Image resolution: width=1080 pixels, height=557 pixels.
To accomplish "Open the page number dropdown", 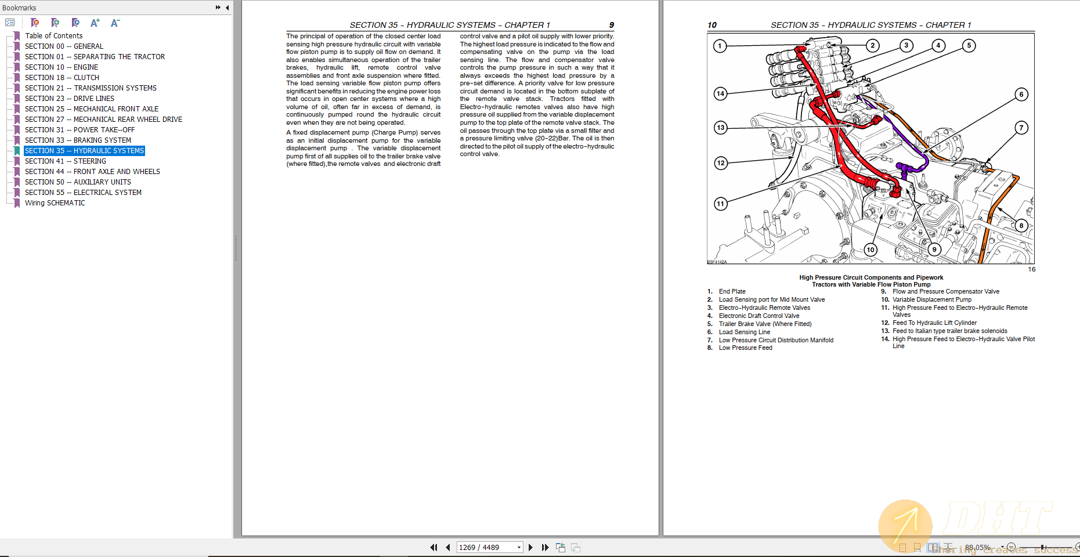I will click(x=519, y=547).
